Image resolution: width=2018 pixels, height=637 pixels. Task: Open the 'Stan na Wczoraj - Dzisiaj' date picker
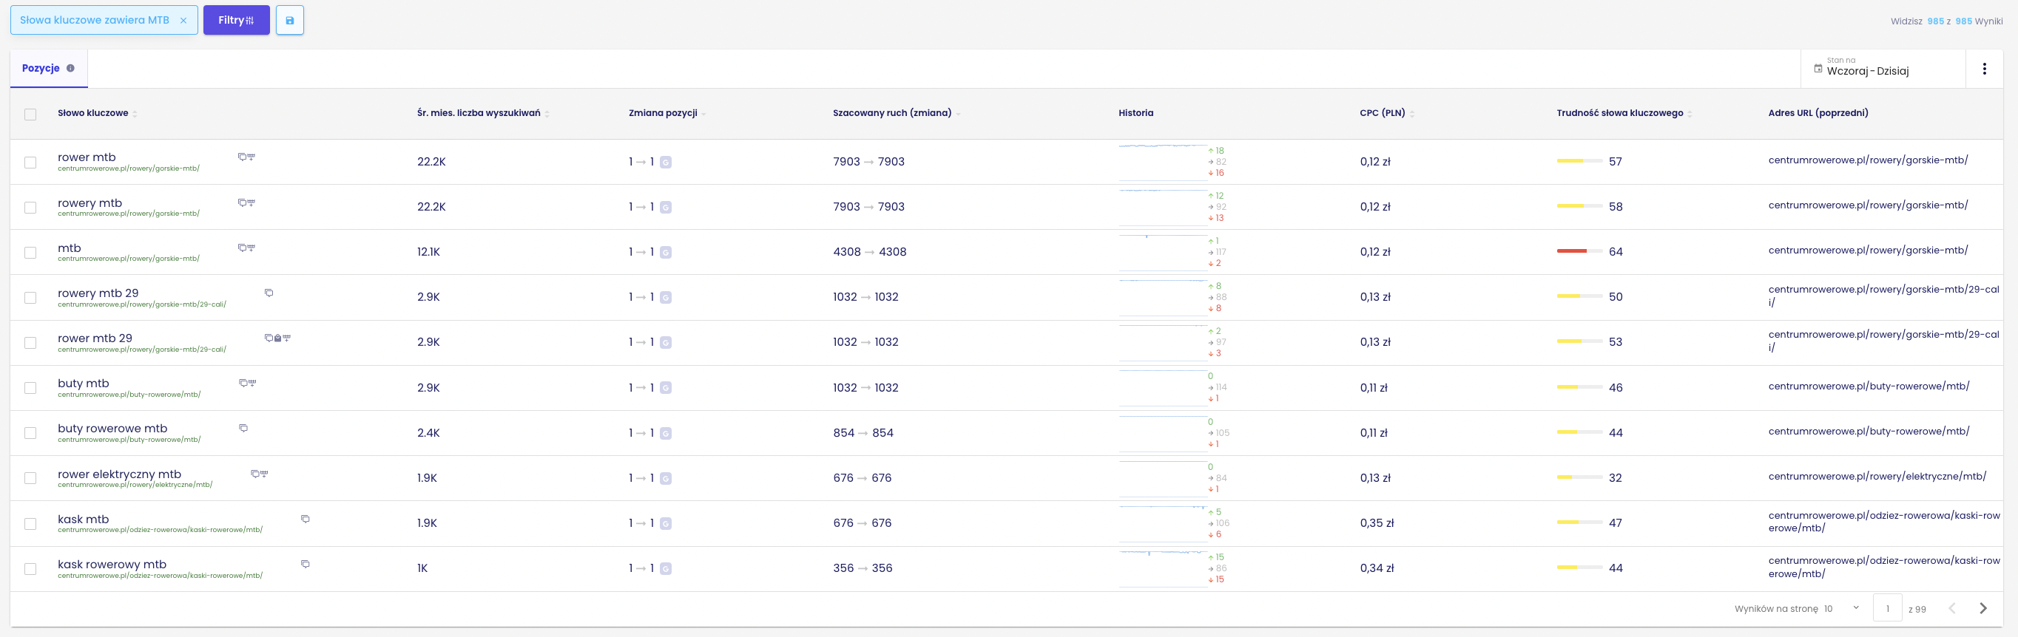[x=1883, y=69]
